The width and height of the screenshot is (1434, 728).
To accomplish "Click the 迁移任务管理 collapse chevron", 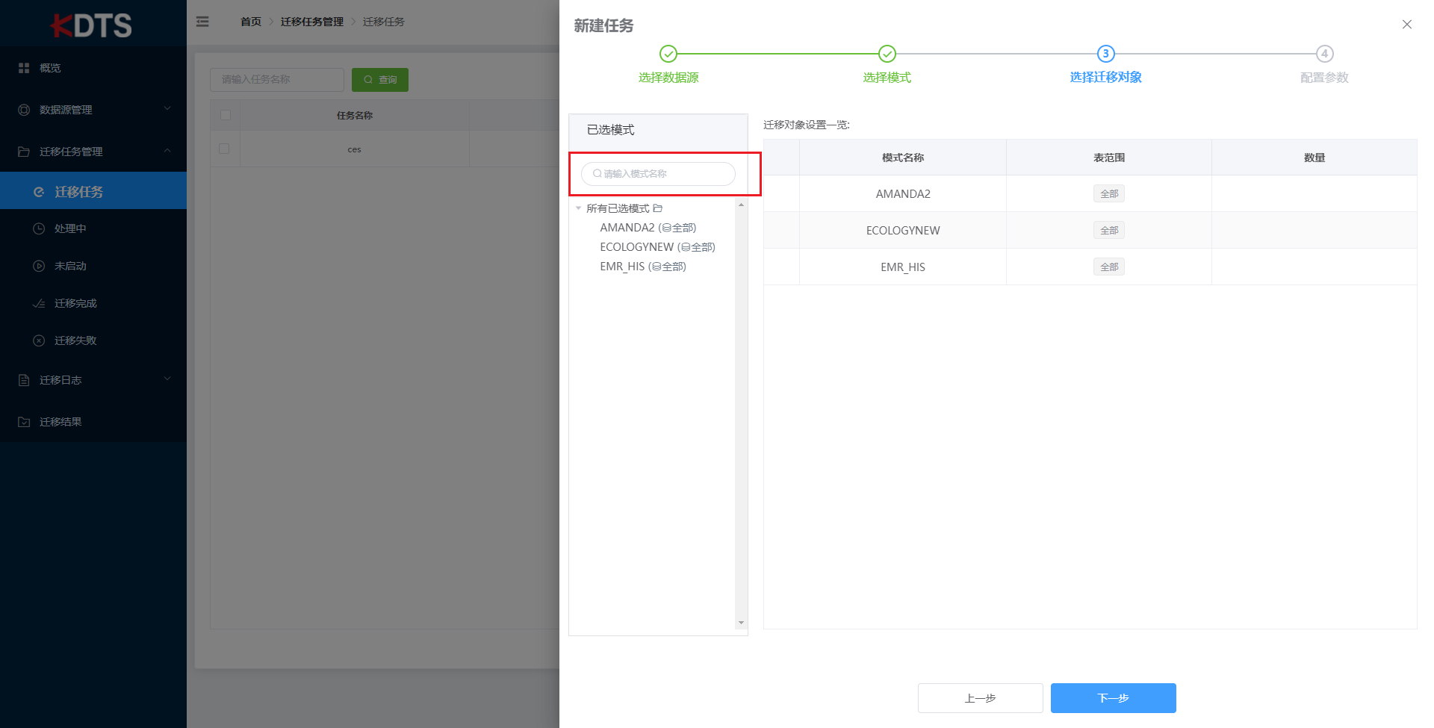I will click(167, 151).
